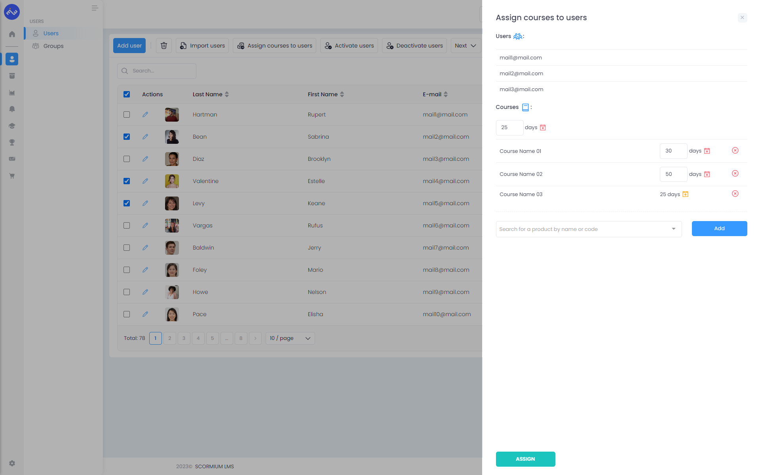
Task: Open the product search dropdown
Action: (x=588, y=229)
